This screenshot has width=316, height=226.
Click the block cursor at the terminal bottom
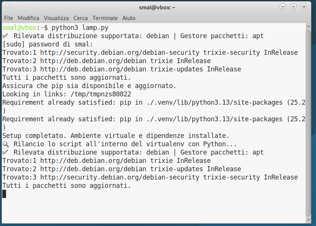pos(4,194)
